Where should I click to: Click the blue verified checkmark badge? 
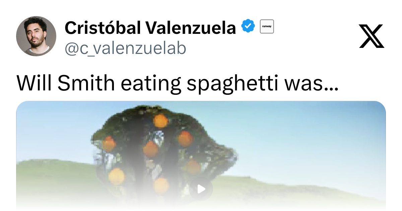click(x=248, y=26)
